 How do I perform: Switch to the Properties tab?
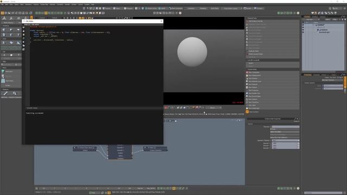tap(307, 75)
